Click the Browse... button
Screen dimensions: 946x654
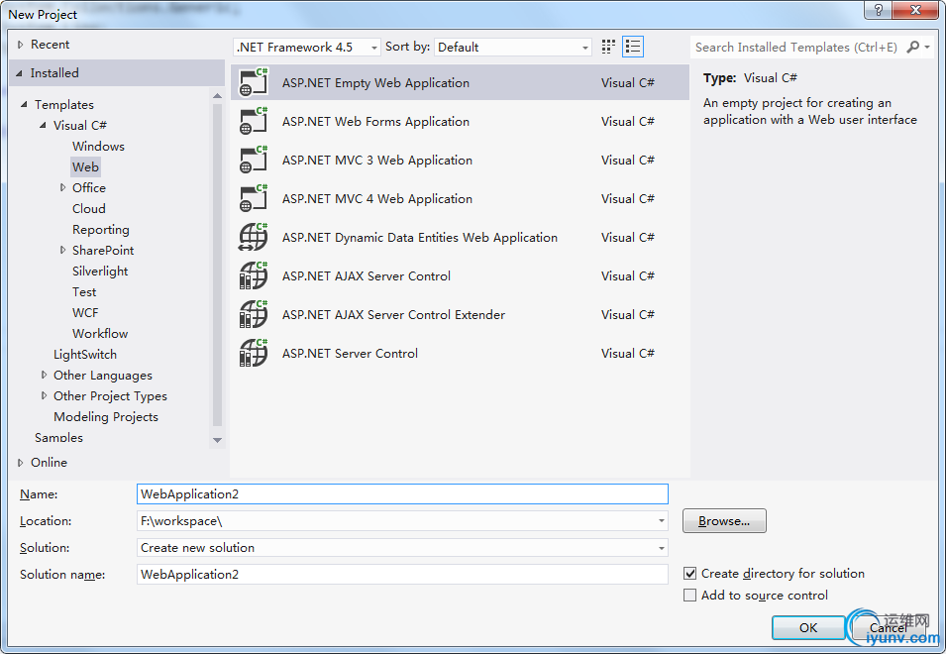(724, 520)
